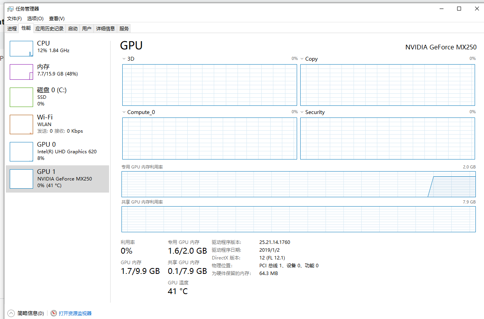
Task: Open the Copy engine dropdown
Action: point(302,59)
